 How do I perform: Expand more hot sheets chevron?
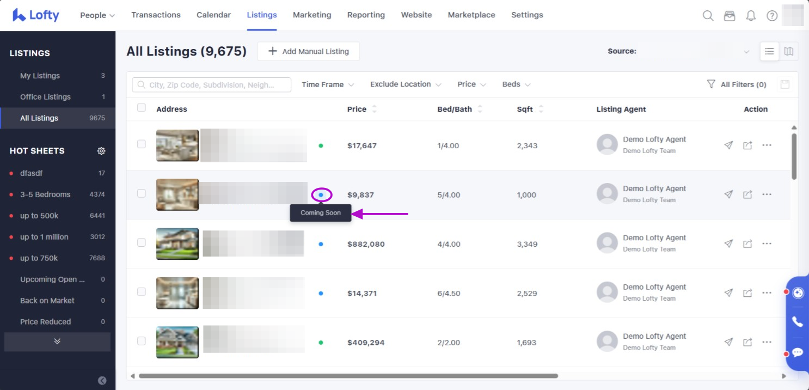(x=57, y=342)
